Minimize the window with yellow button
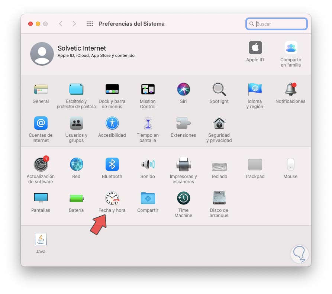Screen dimensions: 332x294 [x=38, y=24]
